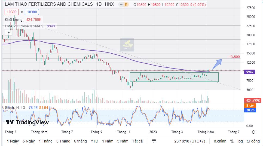
Task: Click the HNX exchange label
Action: [109, 4]
